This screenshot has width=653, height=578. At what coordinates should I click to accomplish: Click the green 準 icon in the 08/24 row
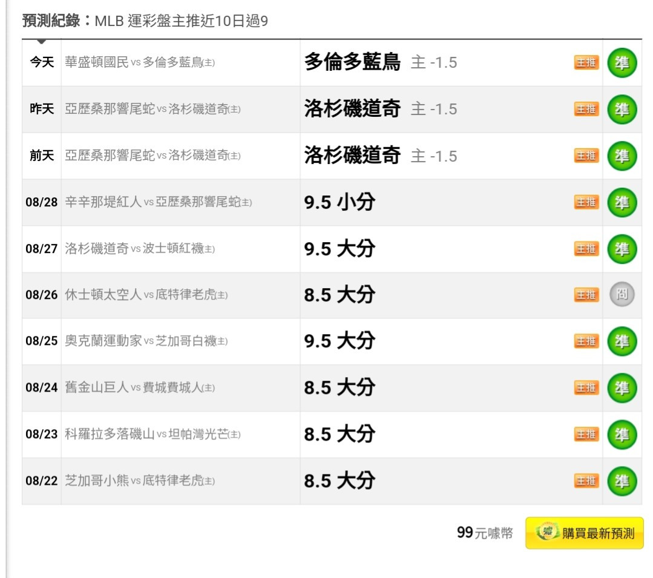[622, 388]
